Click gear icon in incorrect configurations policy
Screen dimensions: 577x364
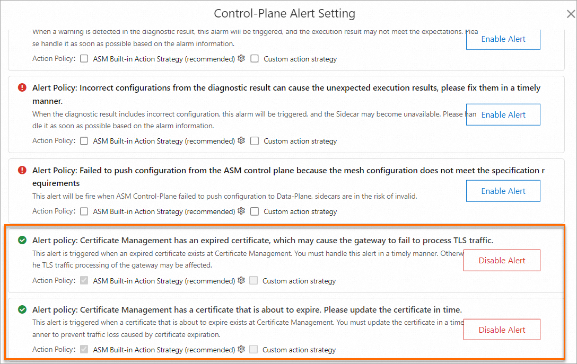pos(241,140)
